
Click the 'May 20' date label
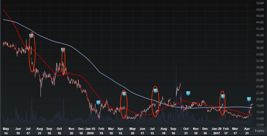coord(133,131)
